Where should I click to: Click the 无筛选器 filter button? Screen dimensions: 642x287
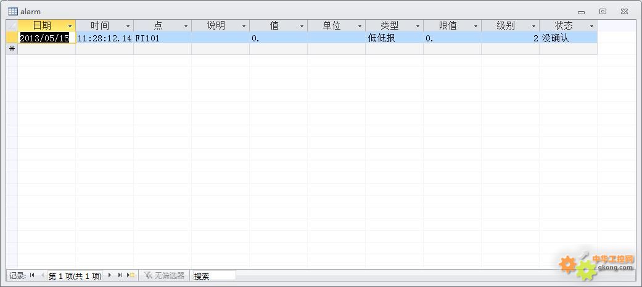[164, 275]
